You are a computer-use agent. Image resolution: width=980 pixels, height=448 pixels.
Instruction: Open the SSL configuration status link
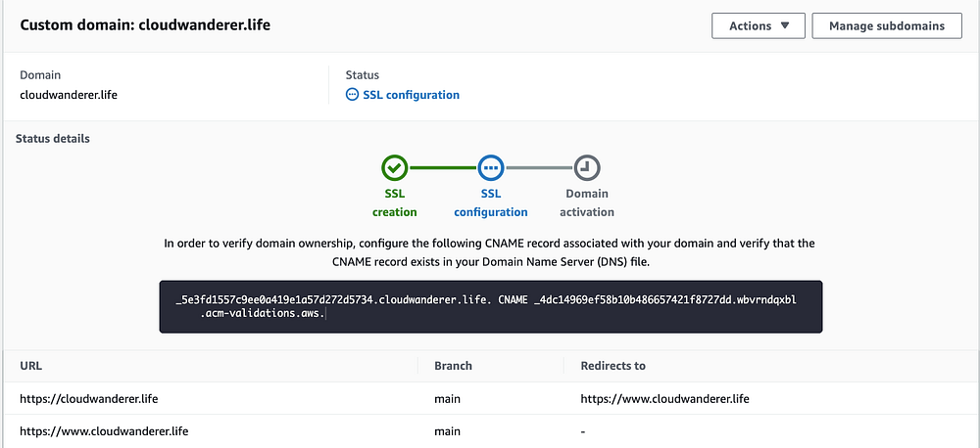[411, 95]
